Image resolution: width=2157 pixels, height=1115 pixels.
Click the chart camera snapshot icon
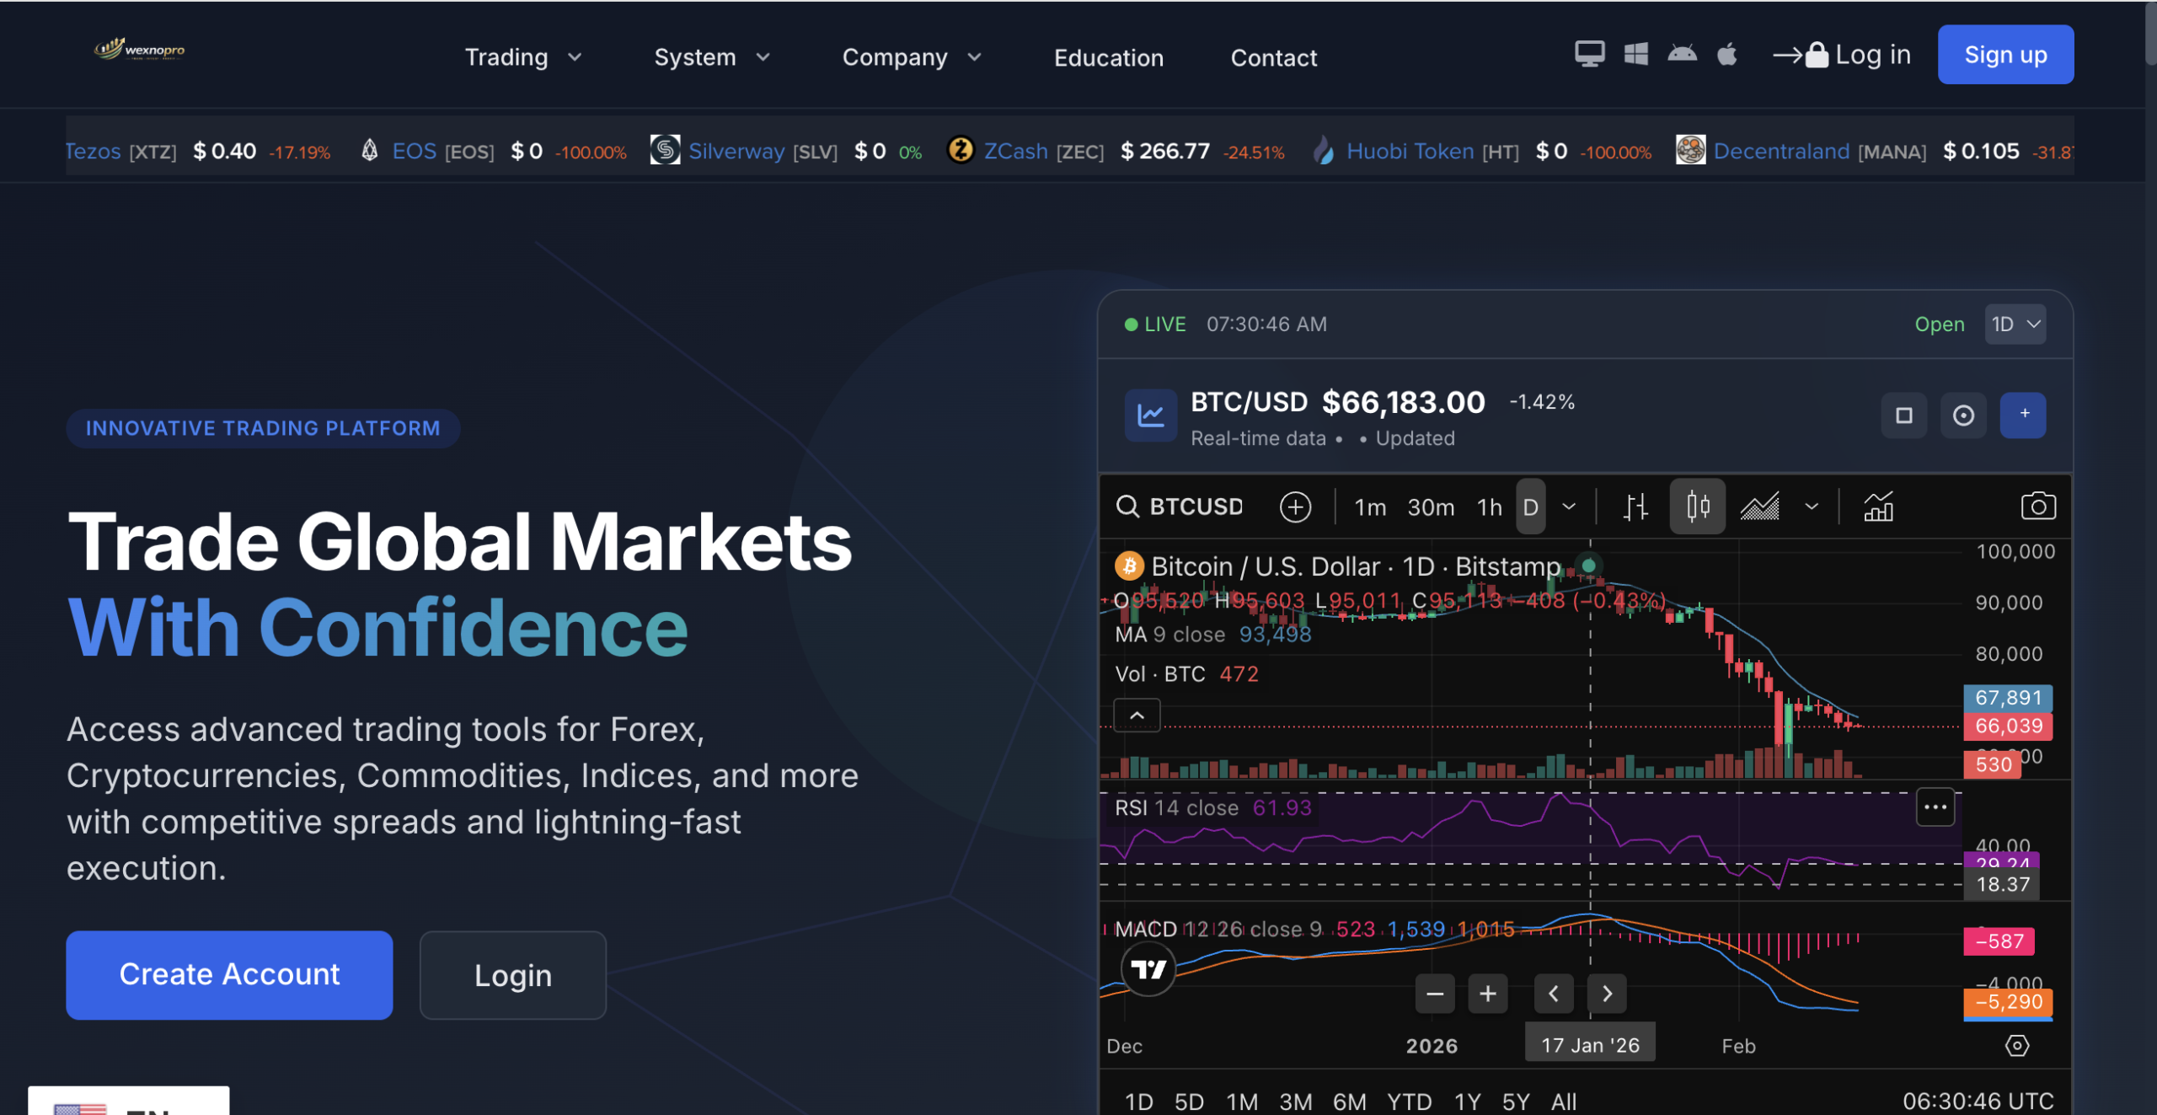2037,507
